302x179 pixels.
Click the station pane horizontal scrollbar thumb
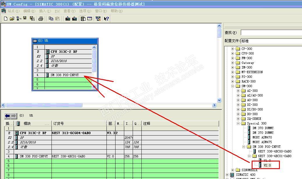[x=44, y=105]
